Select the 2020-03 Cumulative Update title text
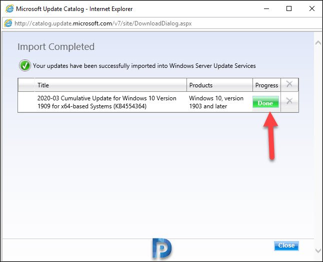 tap(106, 102)
